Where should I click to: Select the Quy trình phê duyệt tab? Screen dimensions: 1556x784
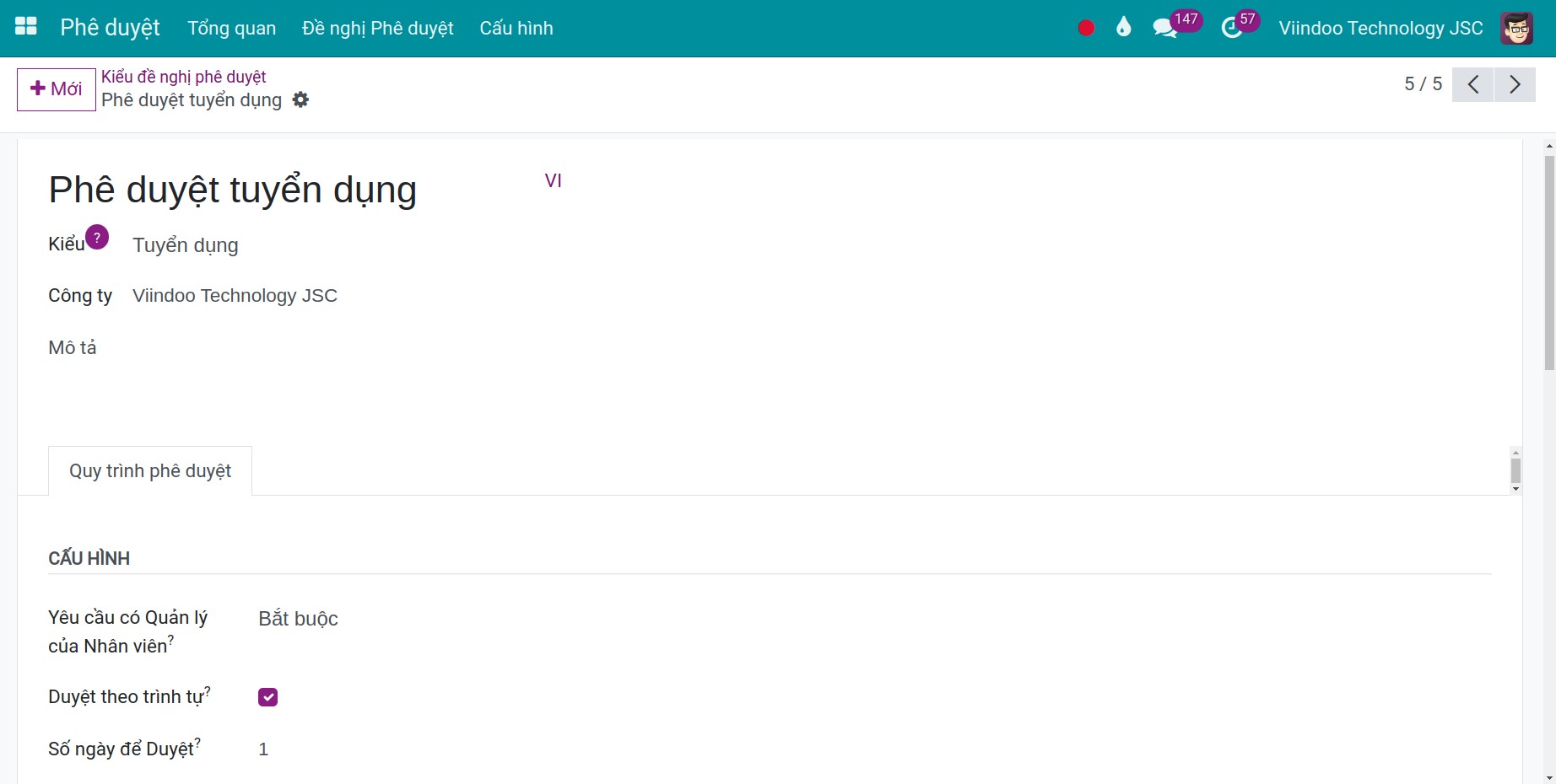click(150, 471)
